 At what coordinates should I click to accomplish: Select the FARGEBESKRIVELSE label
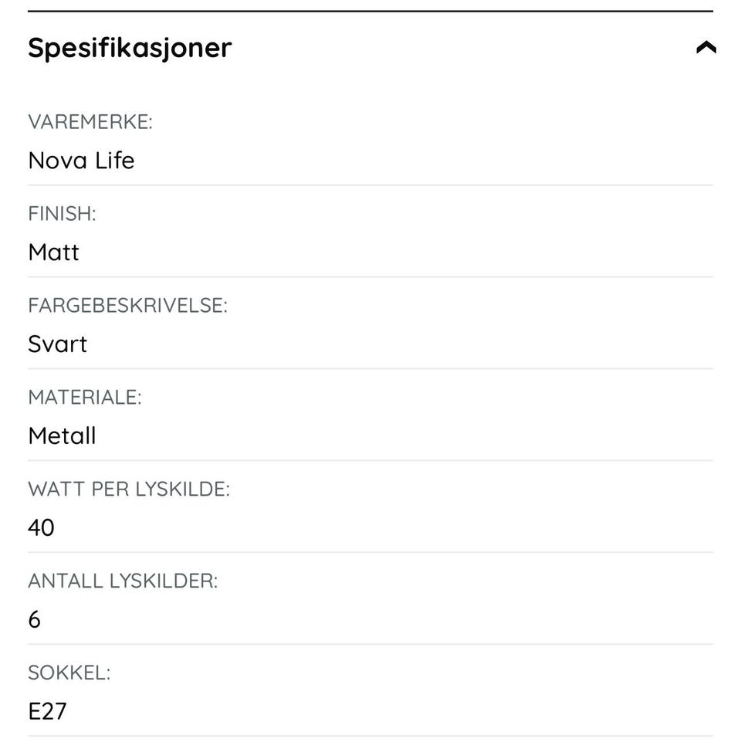click(128, 306)
